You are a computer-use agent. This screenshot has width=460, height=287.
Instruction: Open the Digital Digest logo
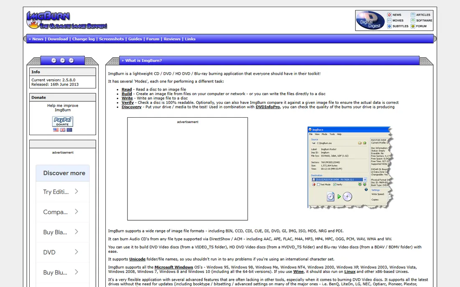pyautogui.click(x=370, y=20)
